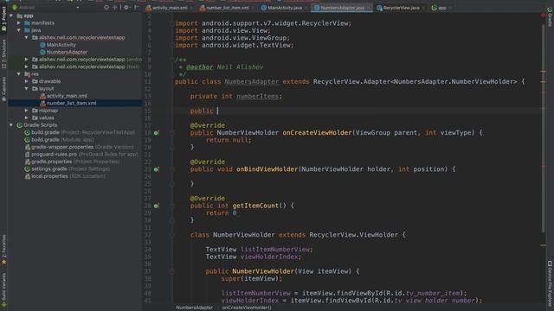
Task: Close the RecyclerView.java tab
Action: click(423, 8)
